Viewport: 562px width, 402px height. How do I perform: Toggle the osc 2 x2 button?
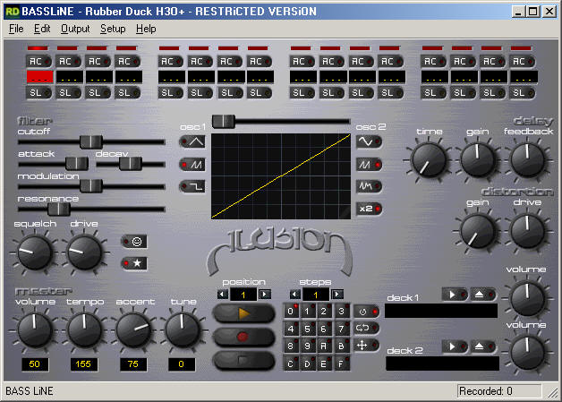tap(370, 209)
